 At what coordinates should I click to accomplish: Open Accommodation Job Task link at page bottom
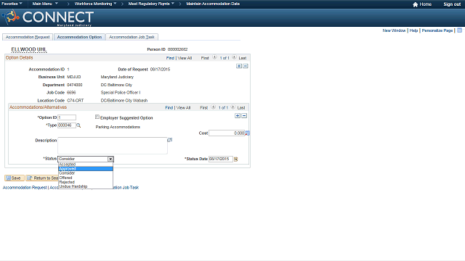pos(126,187)
